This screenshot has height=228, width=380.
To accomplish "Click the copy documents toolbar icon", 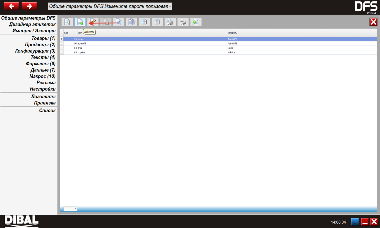I will coord(132,22).
